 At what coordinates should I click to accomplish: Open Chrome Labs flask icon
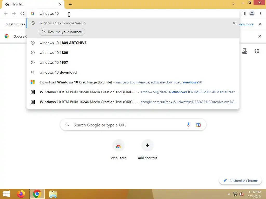click(x=245, y=51)
